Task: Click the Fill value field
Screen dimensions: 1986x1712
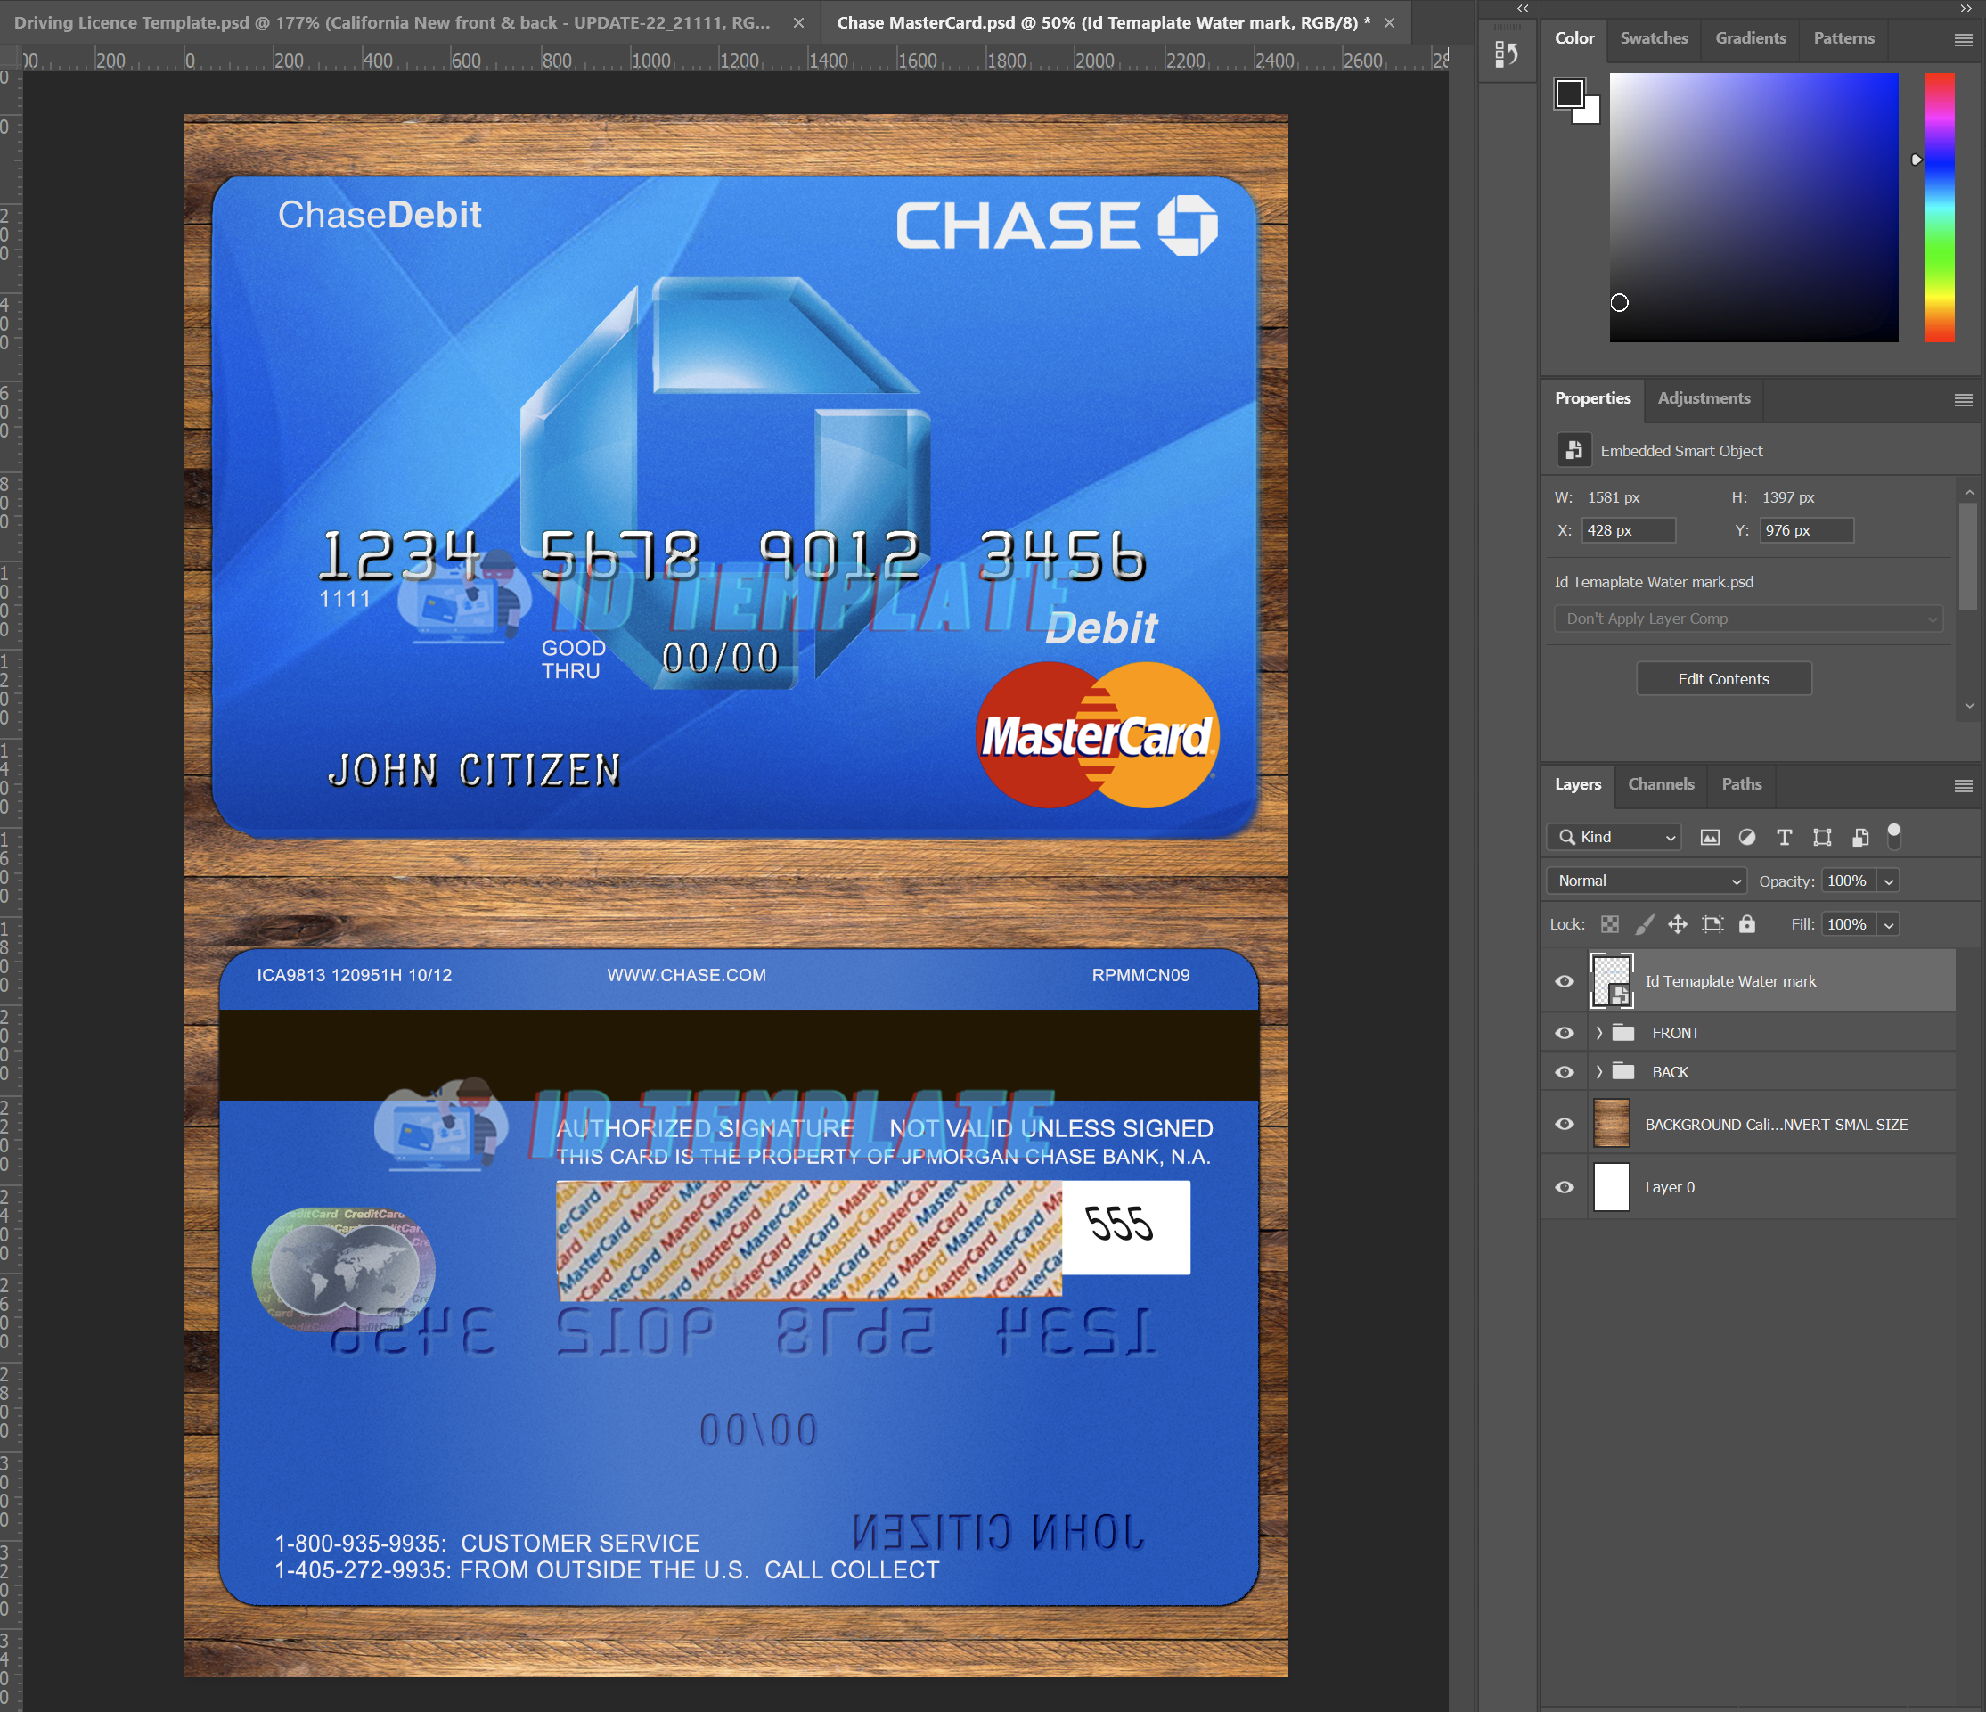Action: 1848,924
